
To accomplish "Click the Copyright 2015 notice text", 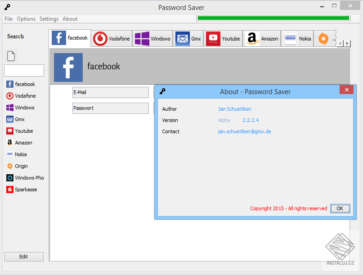I will pos(288,208).
